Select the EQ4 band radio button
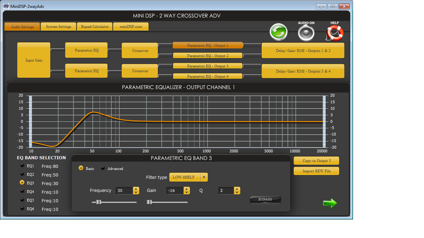 pos(22,191)
